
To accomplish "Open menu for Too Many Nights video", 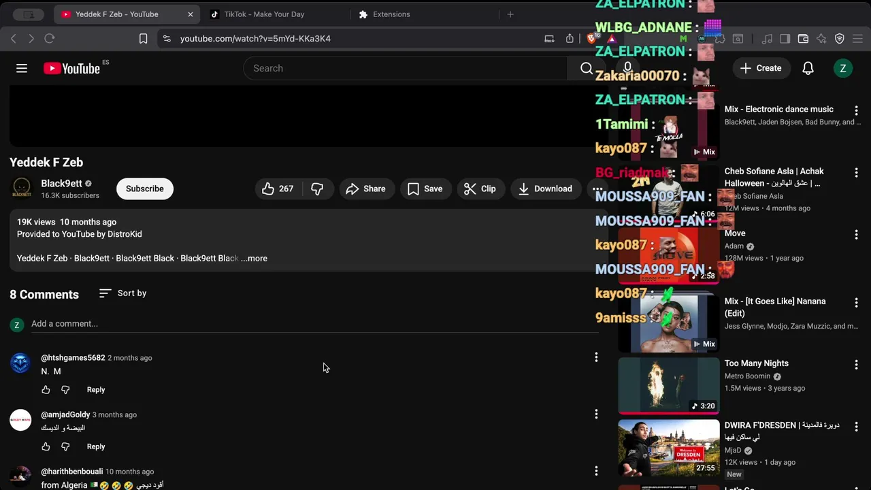I will tap(856, 365).
